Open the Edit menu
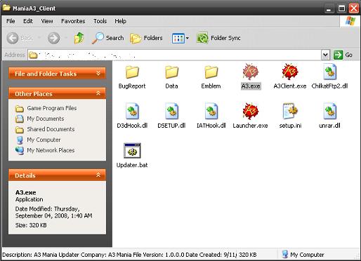This screenshot has width=361, height=261. coord(27,21)
